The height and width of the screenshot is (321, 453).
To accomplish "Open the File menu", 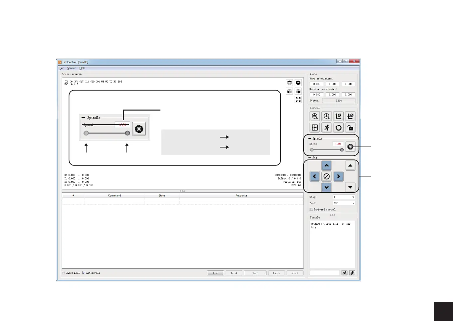I will (x=62, y=68).
